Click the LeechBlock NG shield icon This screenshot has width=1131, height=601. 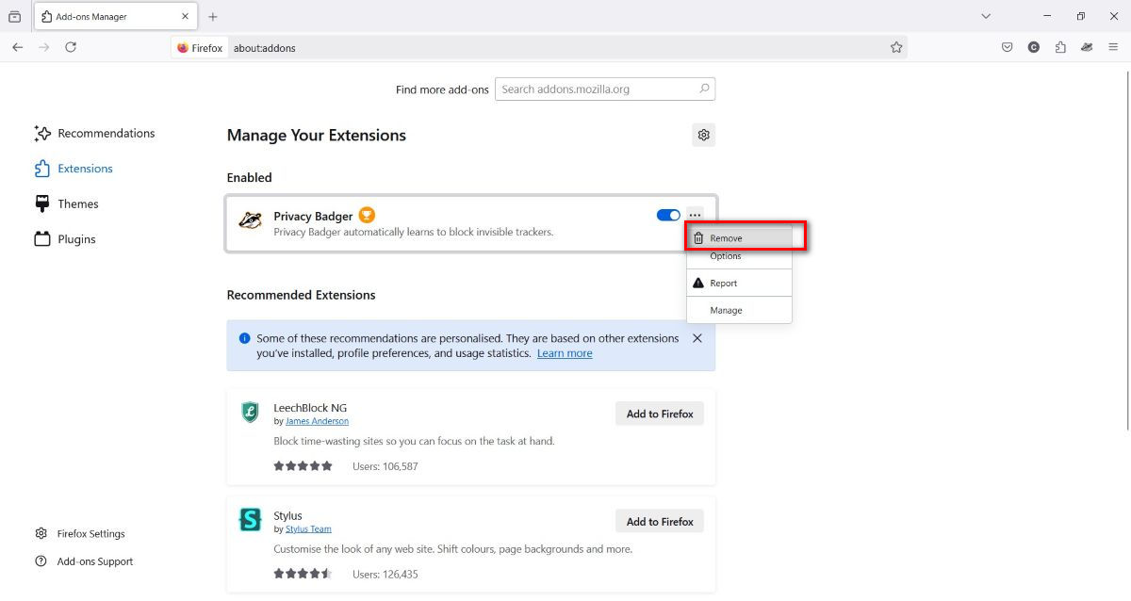coord(250,412)
